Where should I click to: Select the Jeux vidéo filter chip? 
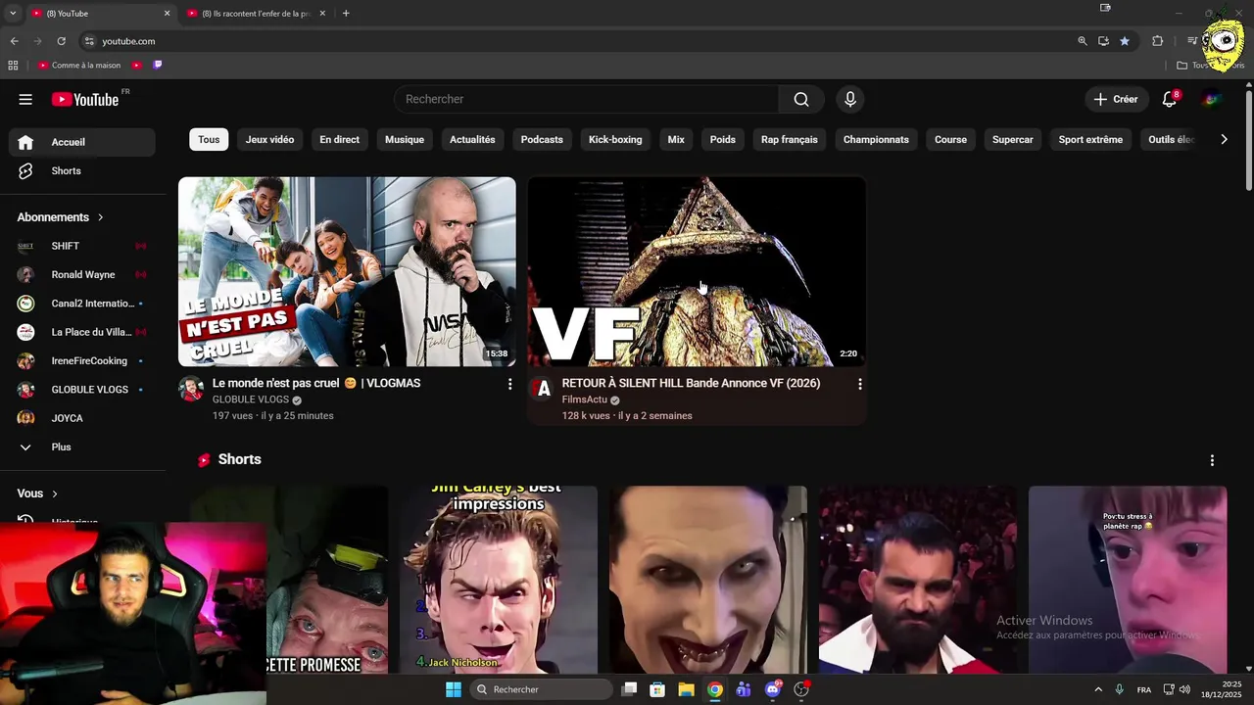[269, 139]
